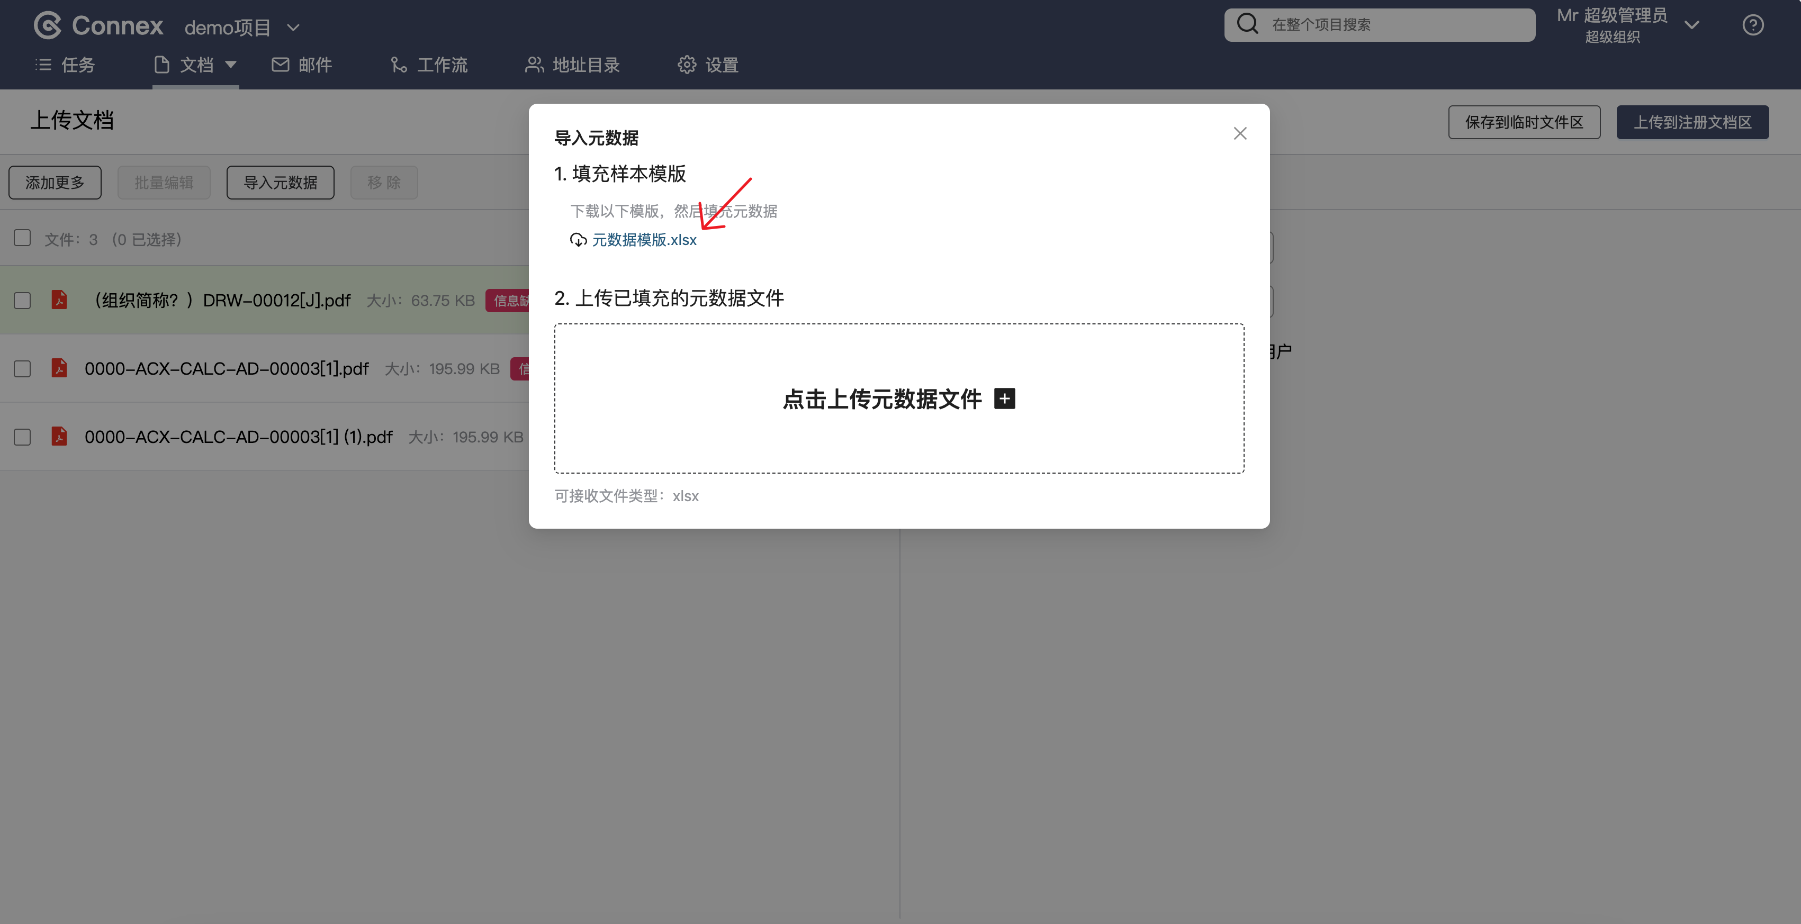
Task: Download the 元数据模版.xlsx template link
Action: (x=644, y=240)
